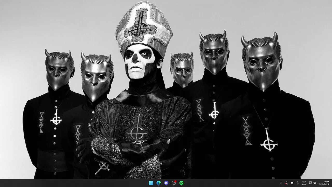
Task: Click the OBS icon in system tray
Action: 287,183
